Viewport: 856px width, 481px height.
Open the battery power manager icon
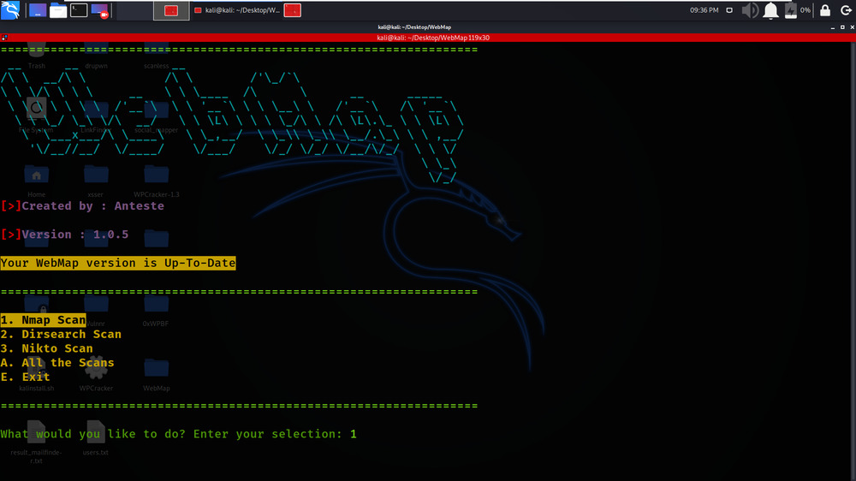[790, 10]
